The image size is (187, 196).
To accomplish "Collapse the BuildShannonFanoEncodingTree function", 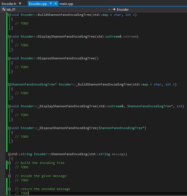I will point(9,15).
